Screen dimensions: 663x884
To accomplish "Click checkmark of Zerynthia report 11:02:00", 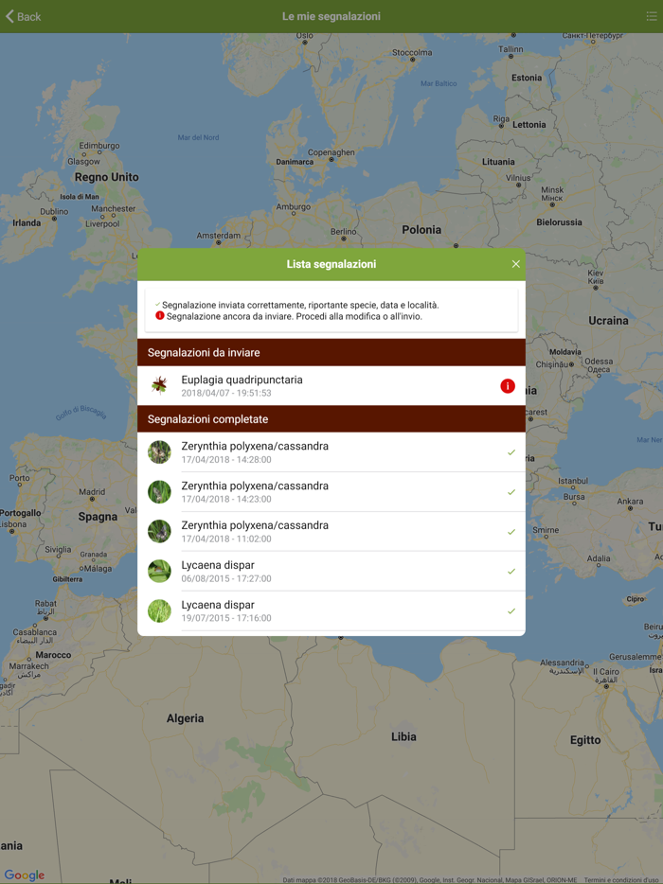I will point(511,532).
